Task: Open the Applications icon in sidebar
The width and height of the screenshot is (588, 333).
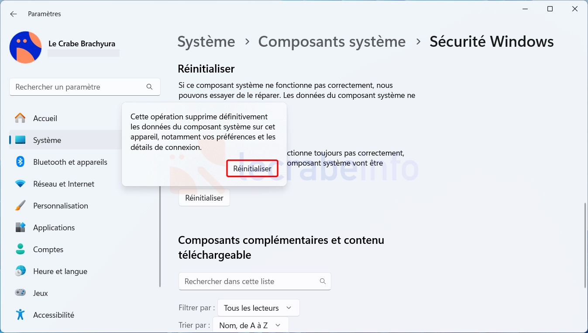Action: (x=20, y=227)
